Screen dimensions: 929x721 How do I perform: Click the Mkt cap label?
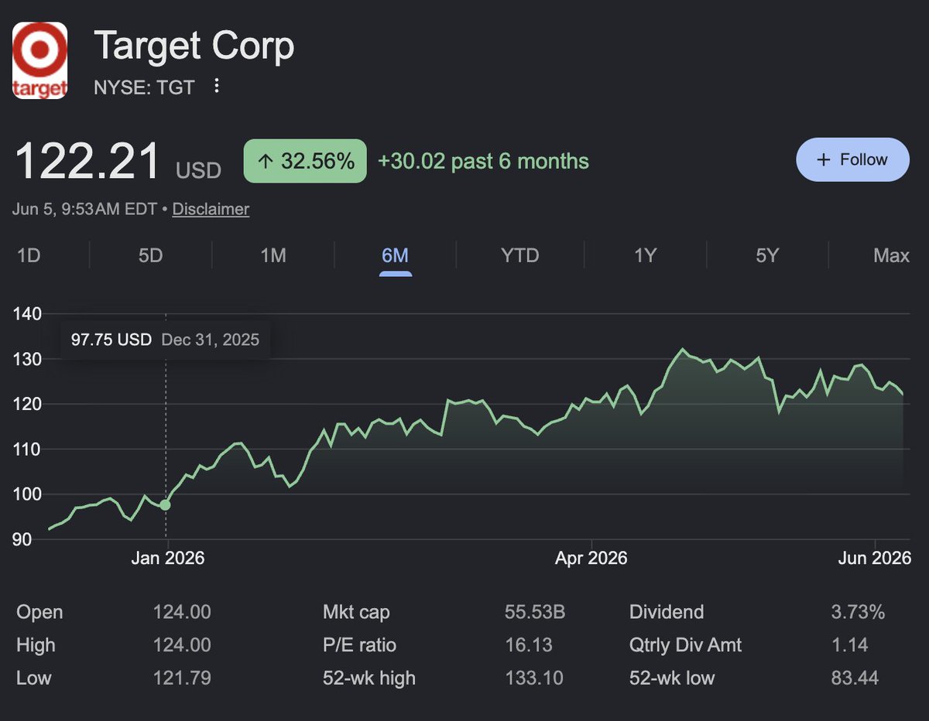(356, 612)
